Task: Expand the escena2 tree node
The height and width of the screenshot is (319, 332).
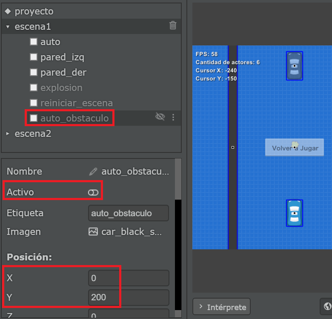Action: click(8, 133)
